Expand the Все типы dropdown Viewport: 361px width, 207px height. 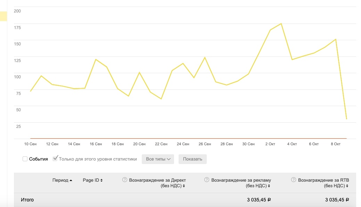pos(158,159)
